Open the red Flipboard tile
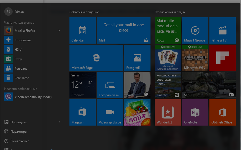This screenshot has width=241, height=150. point(223,58)
